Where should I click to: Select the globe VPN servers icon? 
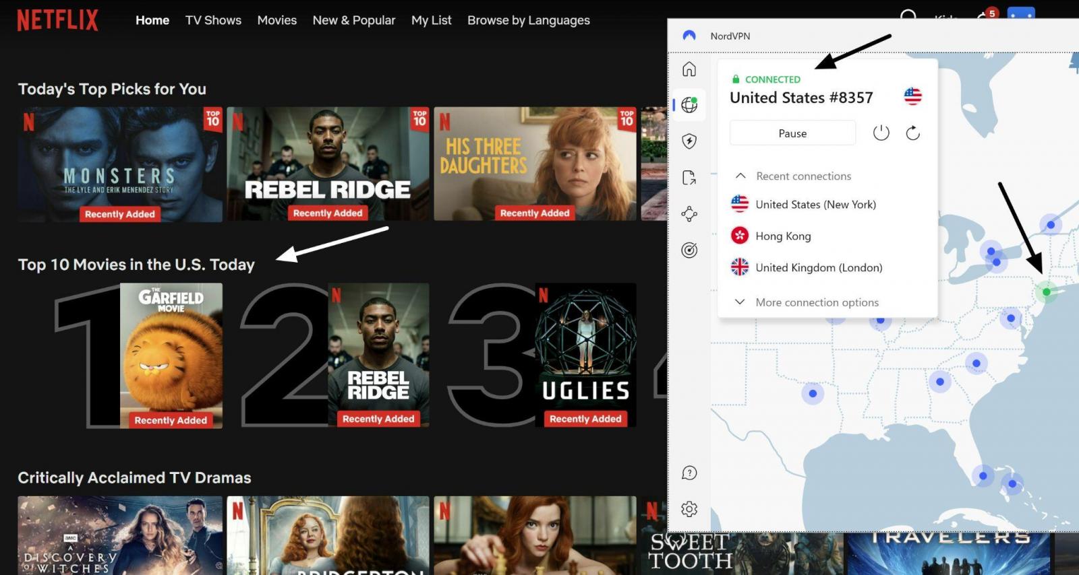689,105
